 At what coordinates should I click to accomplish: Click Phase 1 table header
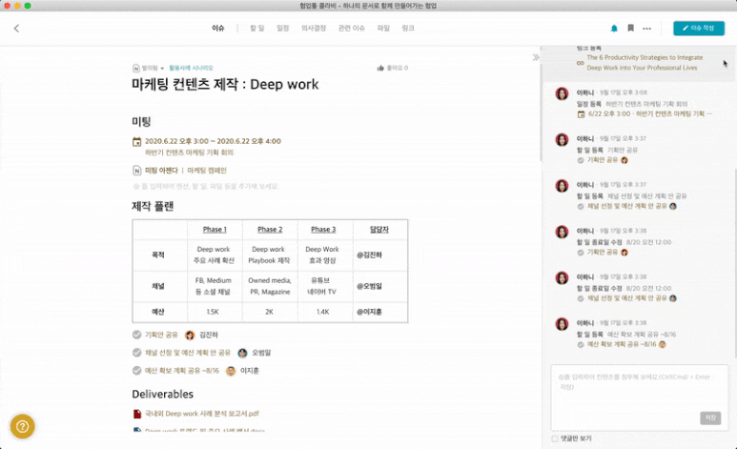[215, 230]
